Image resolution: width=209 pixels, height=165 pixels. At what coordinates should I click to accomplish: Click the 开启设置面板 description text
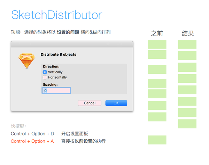click(75, 134)
